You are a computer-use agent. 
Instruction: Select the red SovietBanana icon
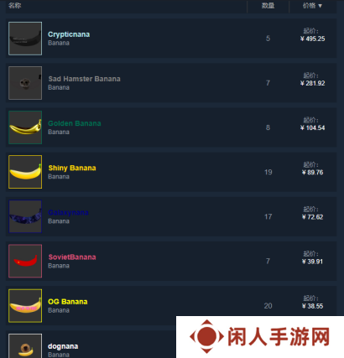pyautogui.click(x=25, y=261)
